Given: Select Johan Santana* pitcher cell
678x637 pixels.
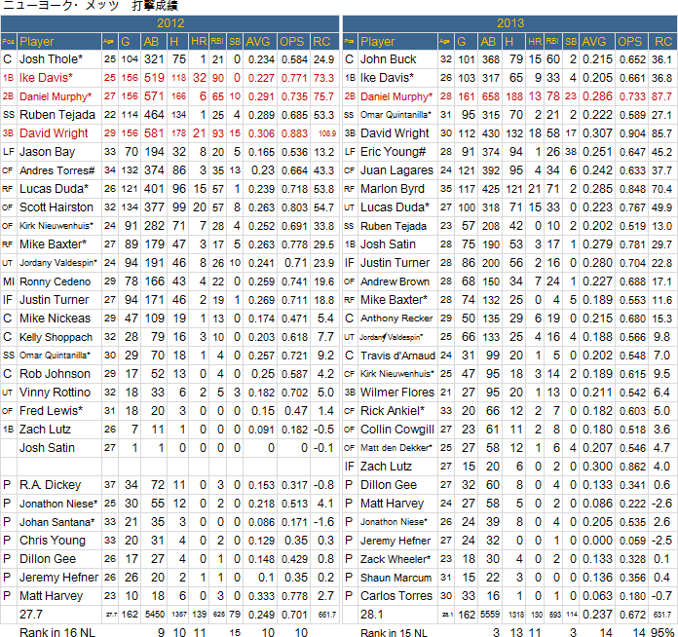Looking at the screenshot, I should point(57,522).
